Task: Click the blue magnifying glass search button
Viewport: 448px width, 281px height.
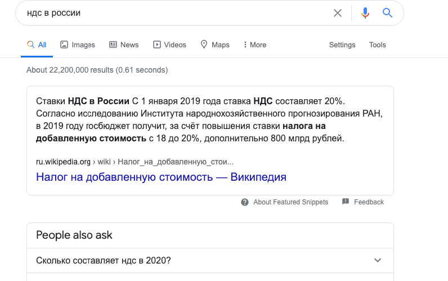Action: click(x=387, y=13)
